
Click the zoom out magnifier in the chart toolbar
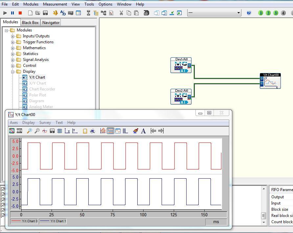coord(37,131)
